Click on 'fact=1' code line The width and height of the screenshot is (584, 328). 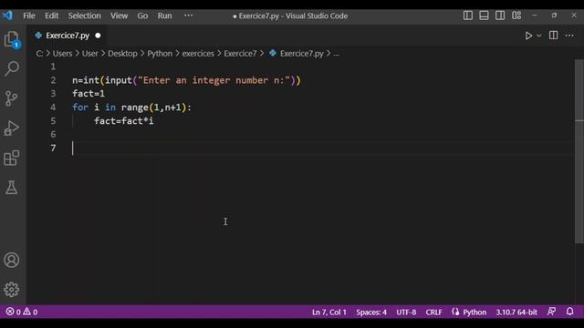(x=89, y=94)
